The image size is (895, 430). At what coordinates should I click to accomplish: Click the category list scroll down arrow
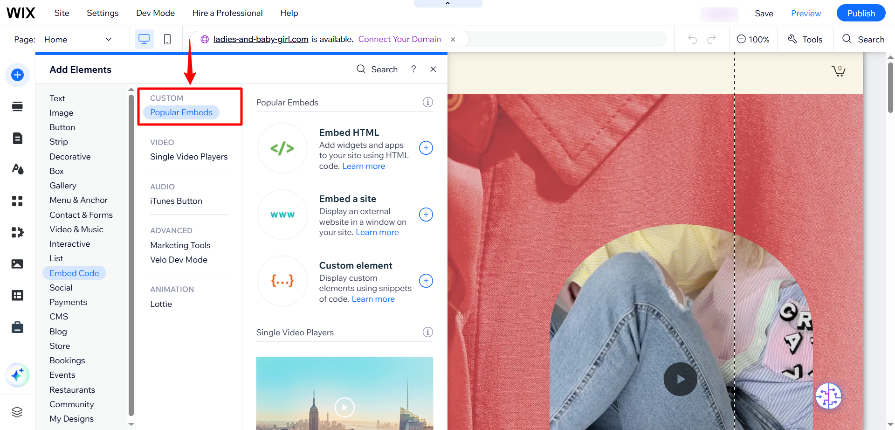coord(131,424)
